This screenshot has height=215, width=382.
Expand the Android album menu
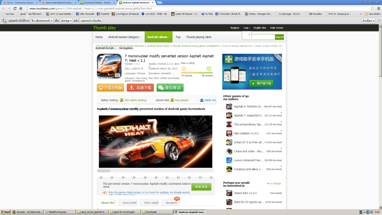click(x=158, y=37)
